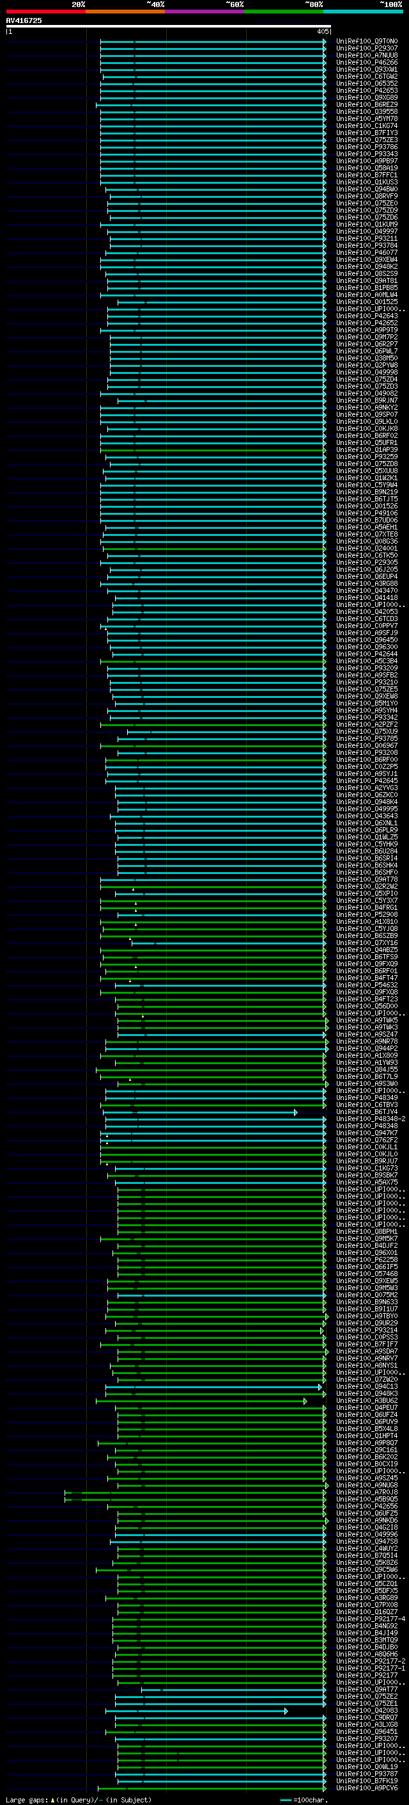Select the UniRef100_C1KG74 entry

(367, 126)
